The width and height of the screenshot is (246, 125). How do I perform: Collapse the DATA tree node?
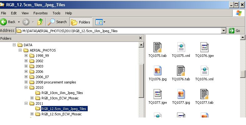(x=14, y=45)
